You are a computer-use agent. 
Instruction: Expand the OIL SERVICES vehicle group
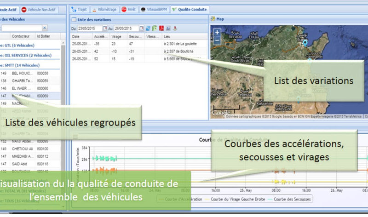click(27, 55)
